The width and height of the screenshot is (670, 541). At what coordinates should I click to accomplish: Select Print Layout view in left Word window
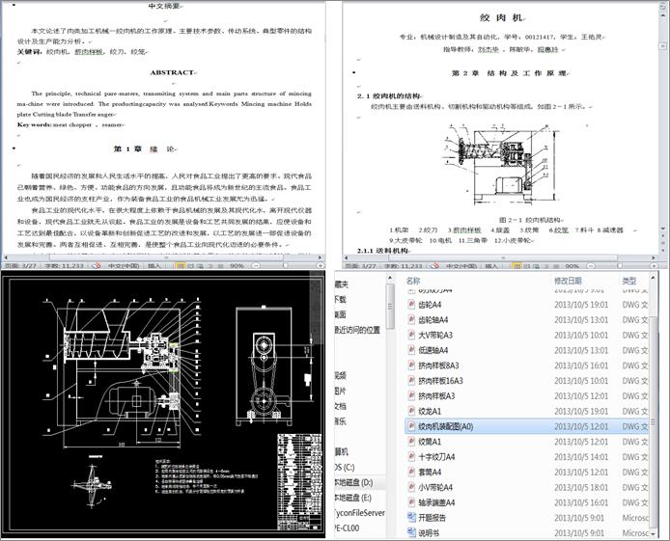pos(181,265)
